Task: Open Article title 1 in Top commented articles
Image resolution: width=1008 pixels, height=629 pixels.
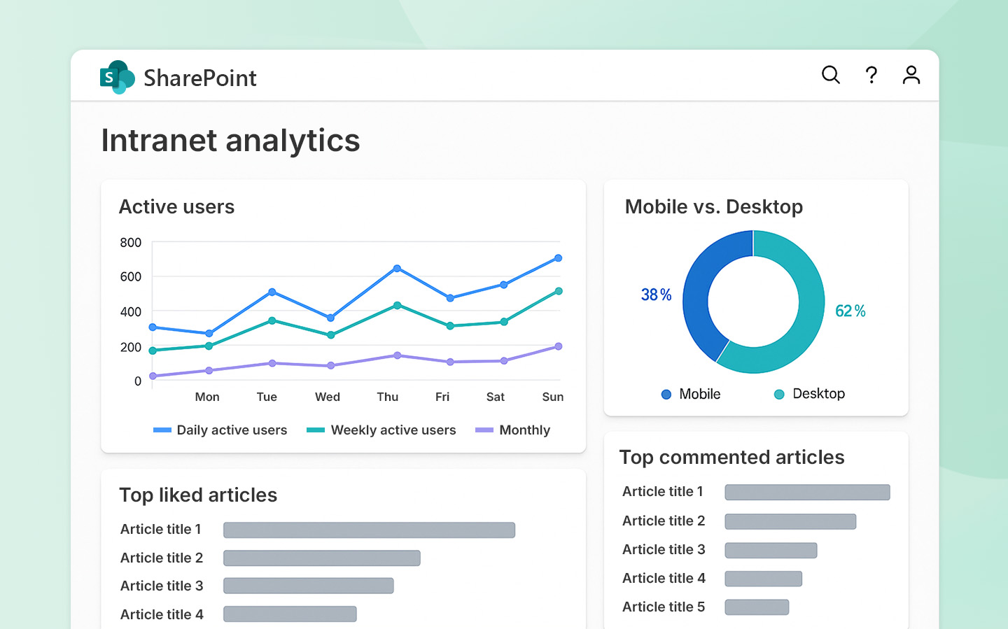Action: click(x=663, y=492)
